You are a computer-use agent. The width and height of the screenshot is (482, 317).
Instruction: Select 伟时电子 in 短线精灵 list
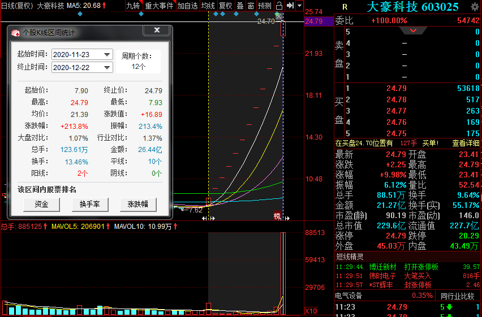(x=382, y=276)
